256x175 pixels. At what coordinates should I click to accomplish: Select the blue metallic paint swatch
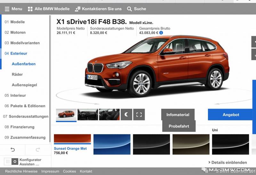click(112, 144)
